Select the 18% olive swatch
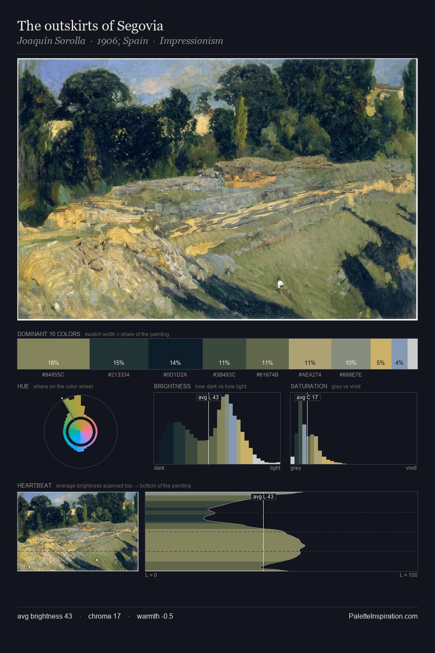The image size is (435, 653). coord(54,354)
